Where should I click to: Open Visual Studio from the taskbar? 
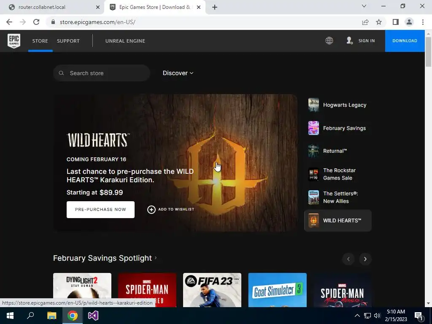coord(93,316)
